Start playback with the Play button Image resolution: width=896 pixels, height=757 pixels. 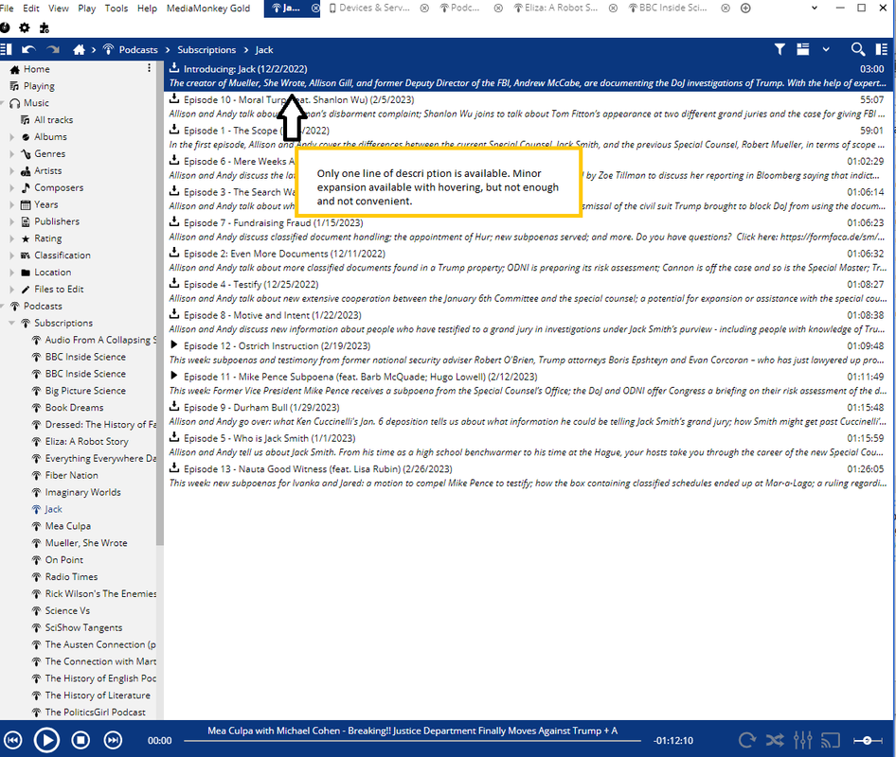point(46,741)
